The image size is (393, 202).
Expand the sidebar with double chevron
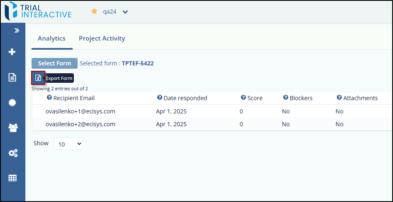click(17, 31)
